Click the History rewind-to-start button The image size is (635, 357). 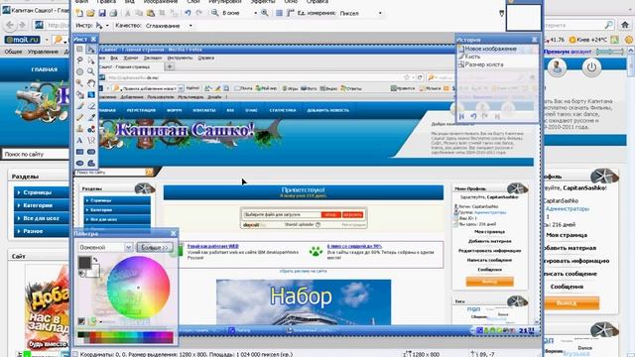(x=461, y=116)
